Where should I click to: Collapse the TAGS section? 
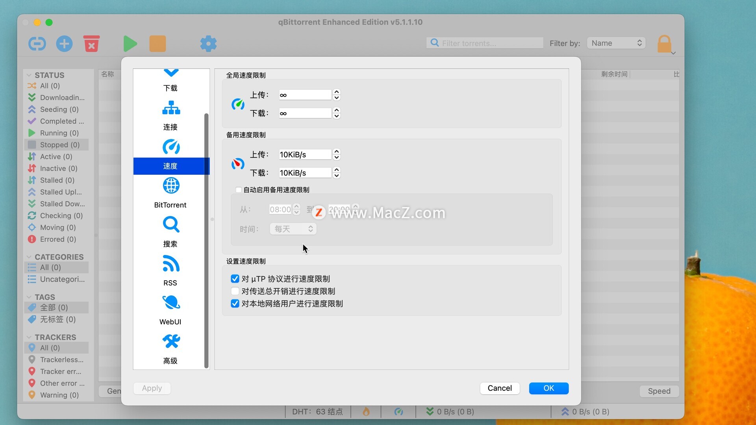29,297
